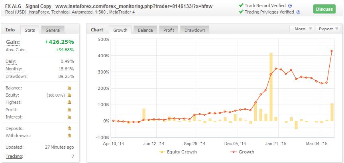The height and width of the screenshot is (163, 344).
Task: Click the Abs. Gain label
Action: (x=16, y=50)
